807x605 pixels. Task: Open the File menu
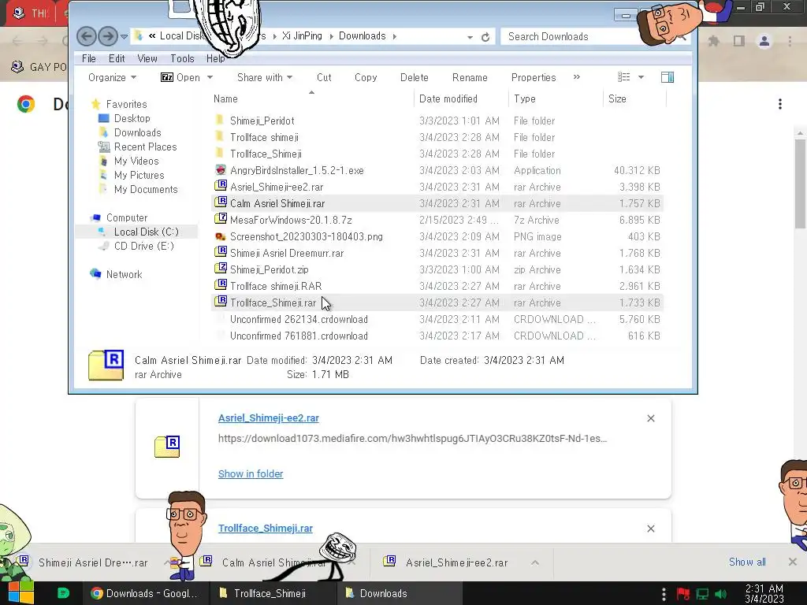click(89, 58)
